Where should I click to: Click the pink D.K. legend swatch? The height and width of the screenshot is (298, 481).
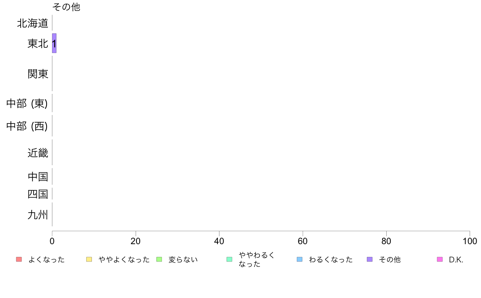tap(440, 259)
